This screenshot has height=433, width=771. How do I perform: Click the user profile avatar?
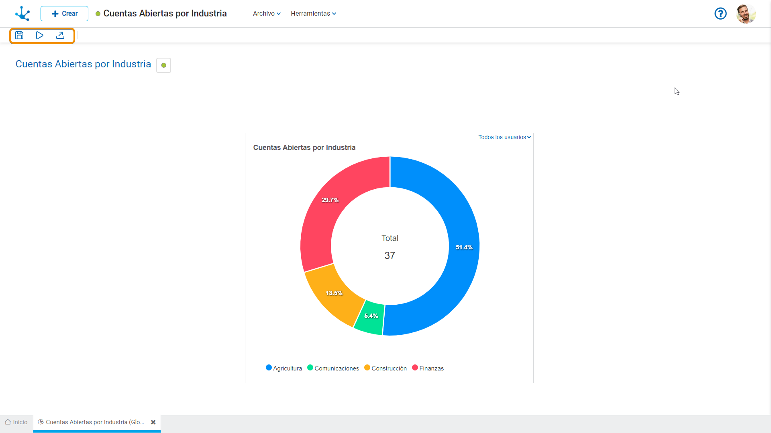point(746,14)
